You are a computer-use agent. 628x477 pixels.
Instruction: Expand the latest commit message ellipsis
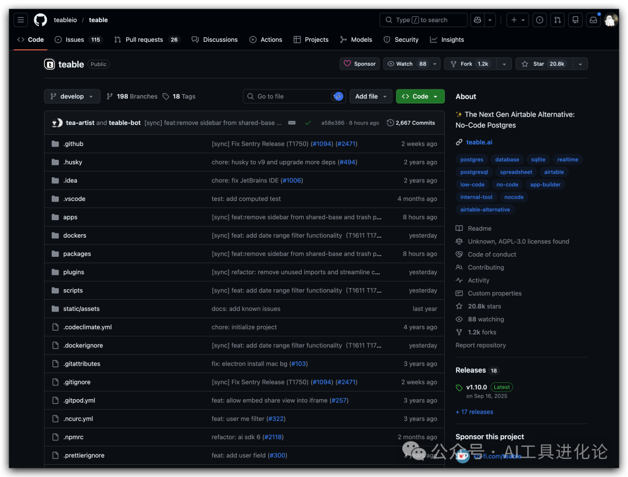pos(292,123)
